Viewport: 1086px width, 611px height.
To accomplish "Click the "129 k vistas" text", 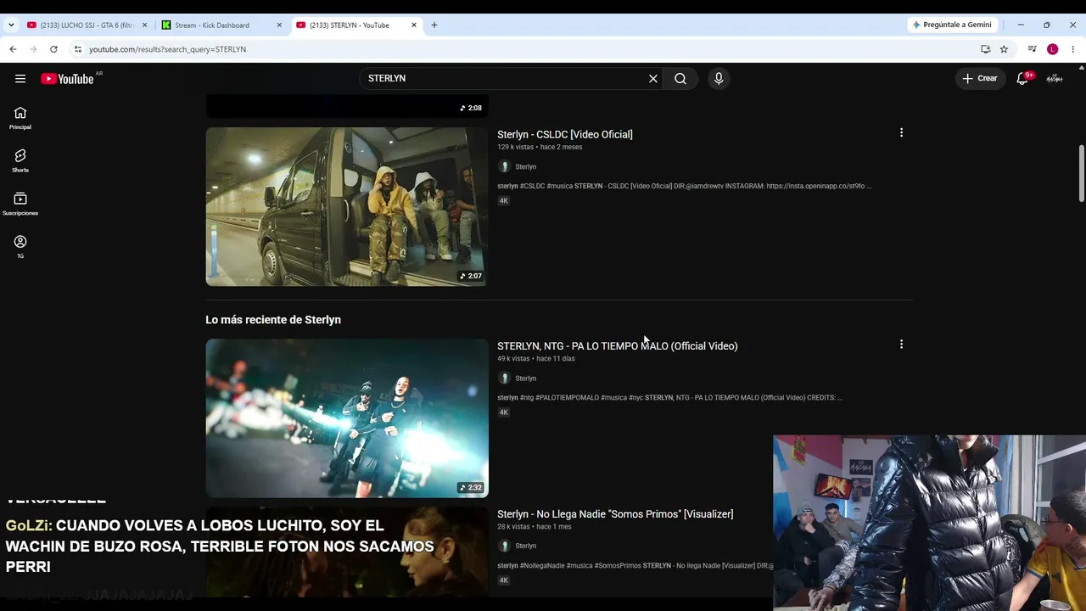I will coord(516,147).
